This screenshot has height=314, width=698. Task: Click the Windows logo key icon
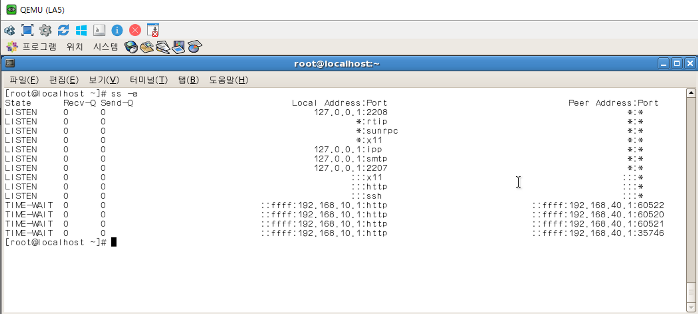click(81, 30)
